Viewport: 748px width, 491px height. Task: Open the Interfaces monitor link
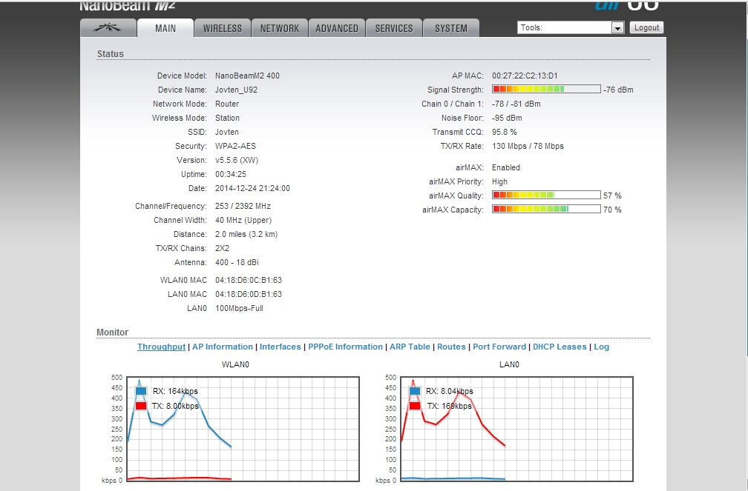point(280,347)
